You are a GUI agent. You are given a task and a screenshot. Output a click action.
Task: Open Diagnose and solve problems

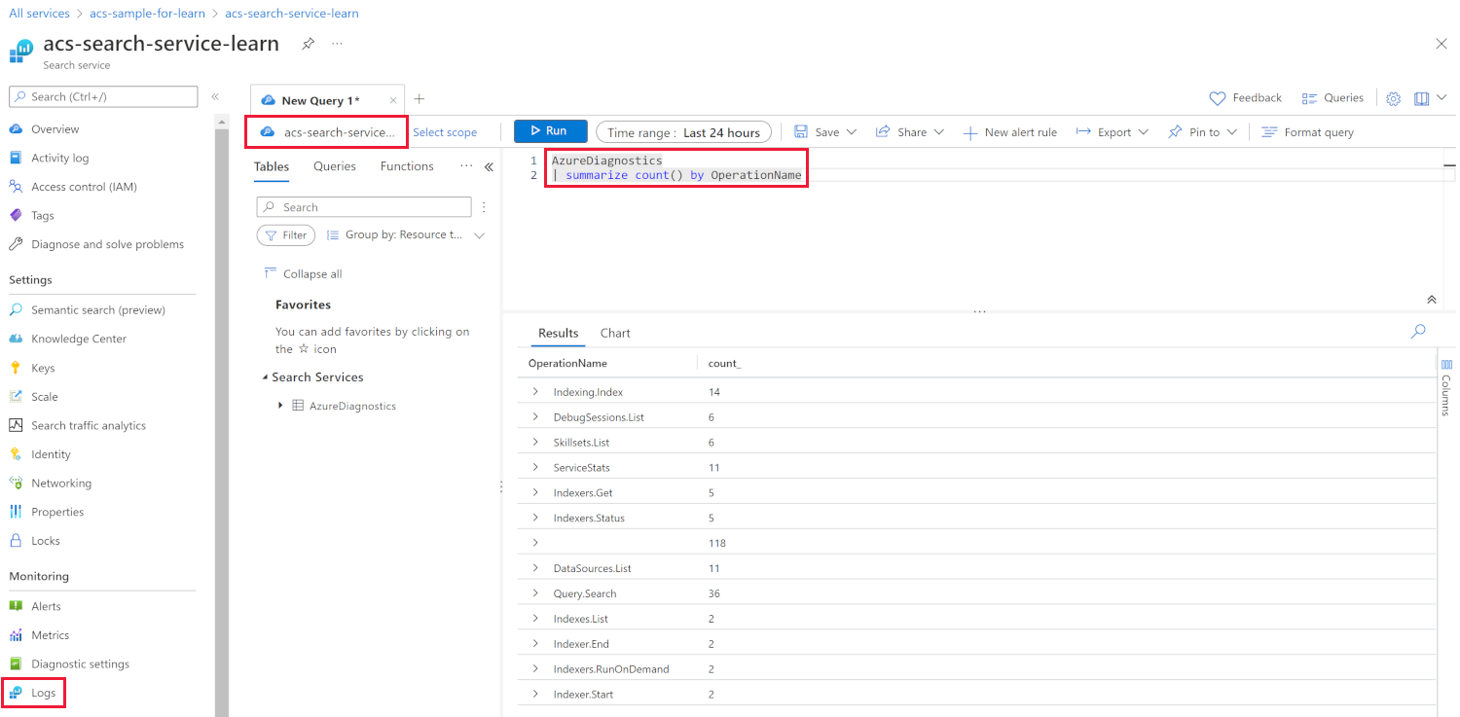click(x=107, y=244)
